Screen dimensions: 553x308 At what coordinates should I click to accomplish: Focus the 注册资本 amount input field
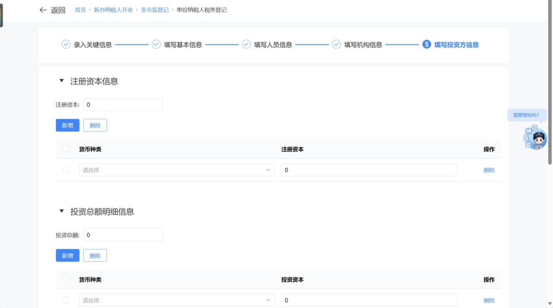tap(123, 105)
